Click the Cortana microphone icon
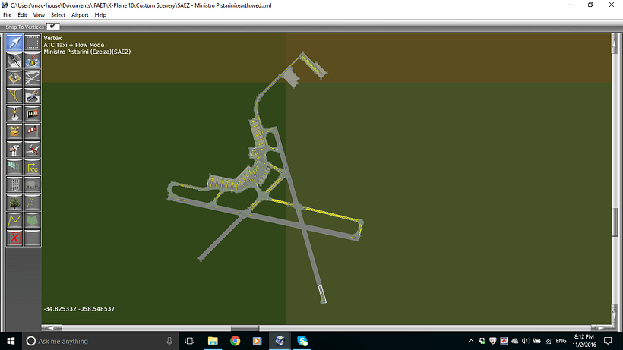This screenshot has height=350, width=623. pyautogui.click(x=169, y=341)
